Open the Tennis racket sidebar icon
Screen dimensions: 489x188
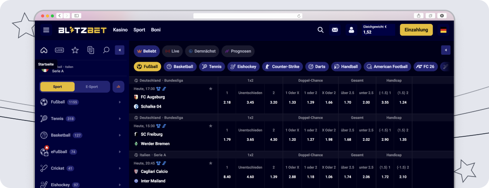(x=44, y=118)
